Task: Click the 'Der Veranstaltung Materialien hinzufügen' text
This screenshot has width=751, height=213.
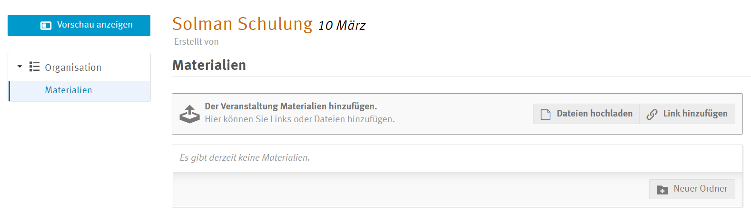Action: point(290,106)
